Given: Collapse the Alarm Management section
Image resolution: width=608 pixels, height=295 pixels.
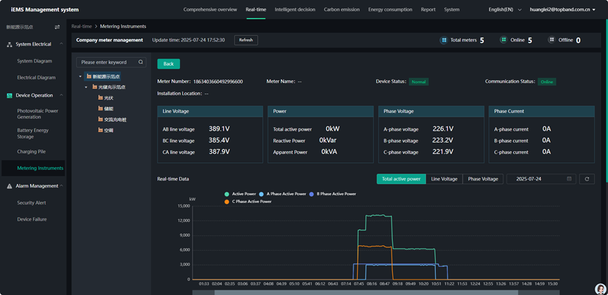Looking at the screenshot, I should coord(61,185).
